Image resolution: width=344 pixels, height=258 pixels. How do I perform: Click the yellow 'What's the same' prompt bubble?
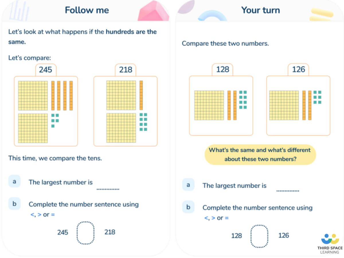(260, 155)
